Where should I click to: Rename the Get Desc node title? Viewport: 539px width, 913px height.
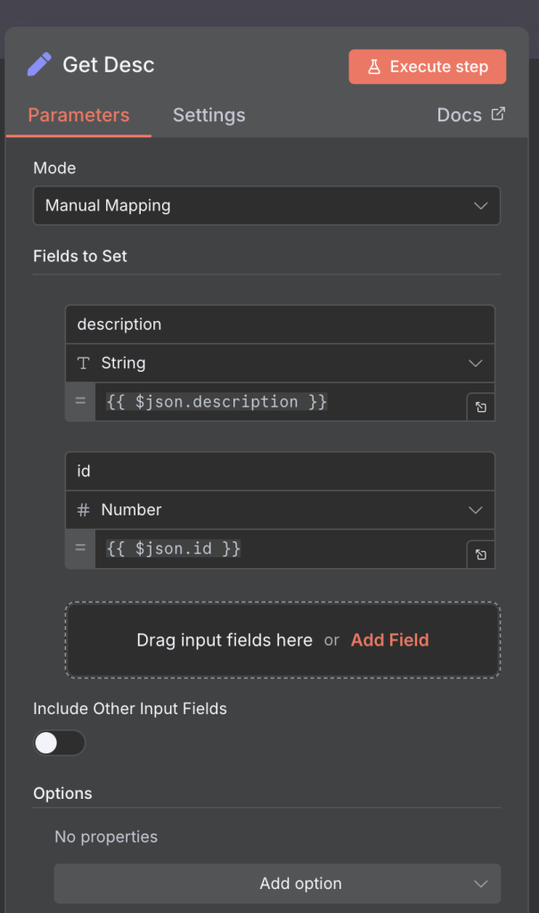(x=109, y=65)
